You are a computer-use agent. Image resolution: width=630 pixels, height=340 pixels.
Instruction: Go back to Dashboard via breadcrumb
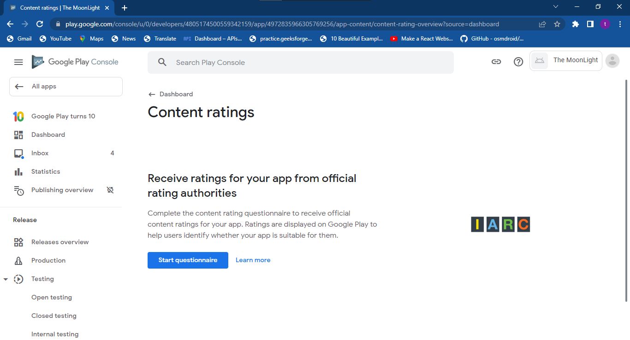[171, 94]
